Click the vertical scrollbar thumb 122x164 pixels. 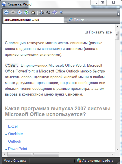pos(117,35)
